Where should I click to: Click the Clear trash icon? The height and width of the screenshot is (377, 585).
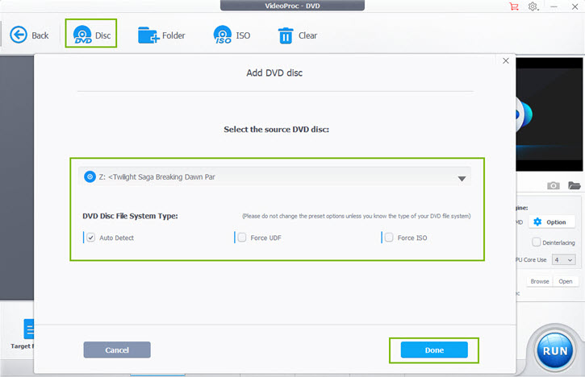click(286, 35)
